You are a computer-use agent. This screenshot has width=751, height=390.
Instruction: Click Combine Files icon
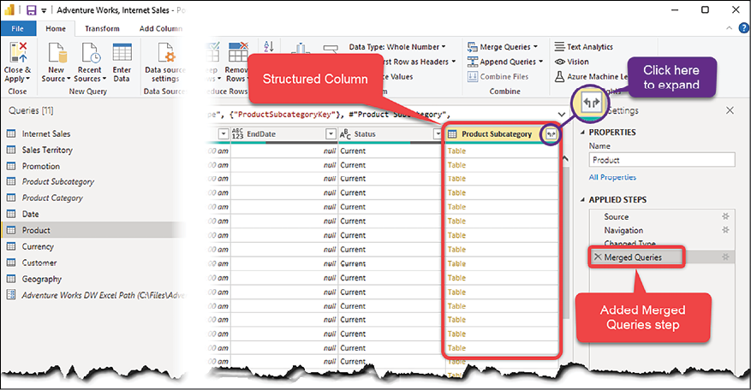472,77
